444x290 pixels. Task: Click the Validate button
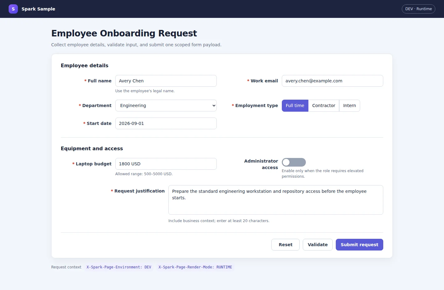point(318,245)
